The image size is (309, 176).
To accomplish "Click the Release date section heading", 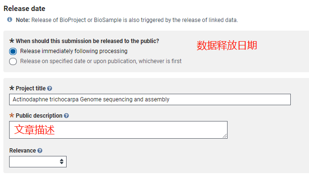I will tap(24, 9).
